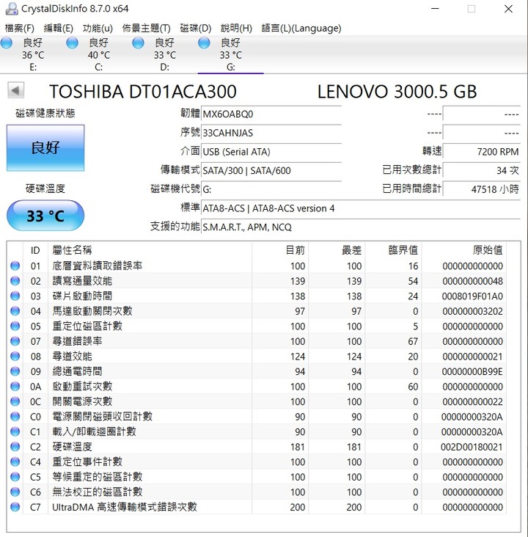Click status icon for attribute C7 UltraDMA
528x537 pixels.
[x=15, y=507]
